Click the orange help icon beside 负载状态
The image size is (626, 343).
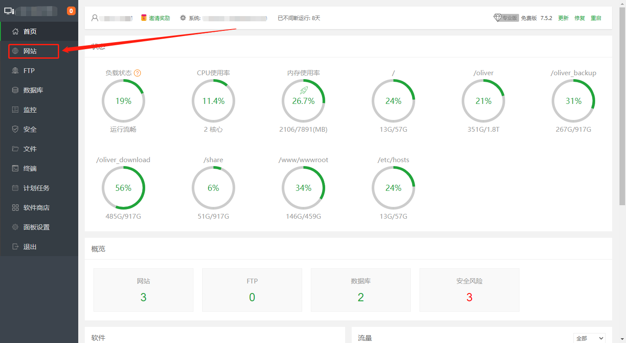pos(137,73)
